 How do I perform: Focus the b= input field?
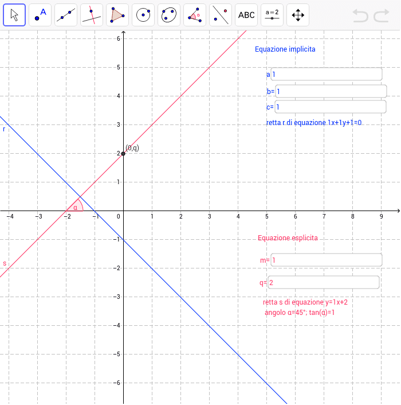[x=331, y=91]
